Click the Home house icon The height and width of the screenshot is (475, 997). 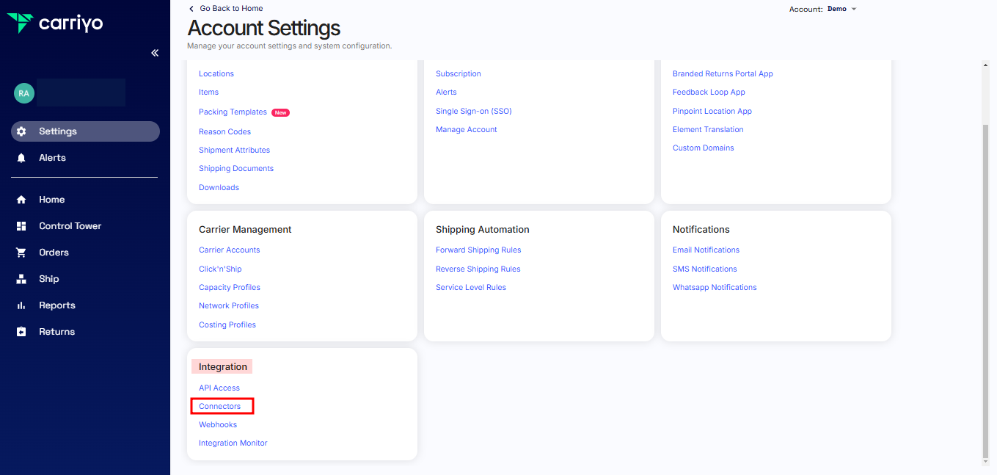21,200
